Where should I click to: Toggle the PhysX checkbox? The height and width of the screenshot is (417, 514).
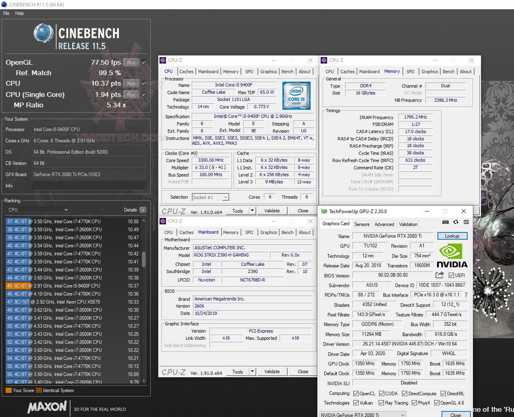coord(414,403)
